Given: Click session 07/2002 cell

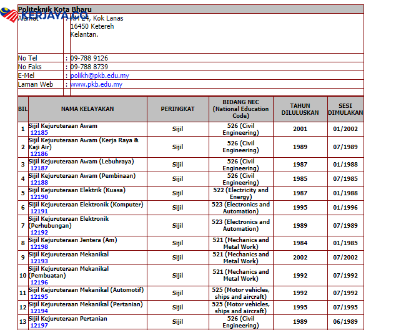Looking at the screenshot, I should 345,258.
